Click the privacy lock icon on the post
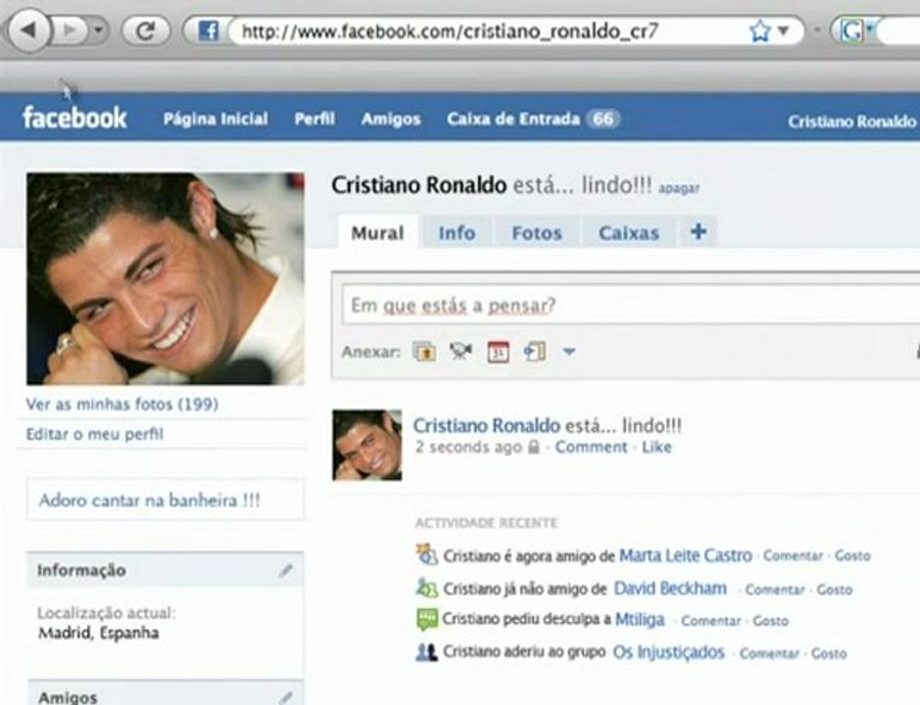This screenshot has width=920, height=705. click(533, 447)
